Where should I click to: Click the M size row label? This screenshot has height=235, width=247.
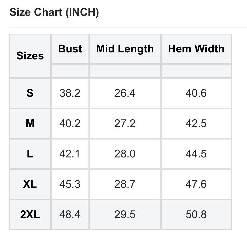pyautogui.click(x=30, y=123)
